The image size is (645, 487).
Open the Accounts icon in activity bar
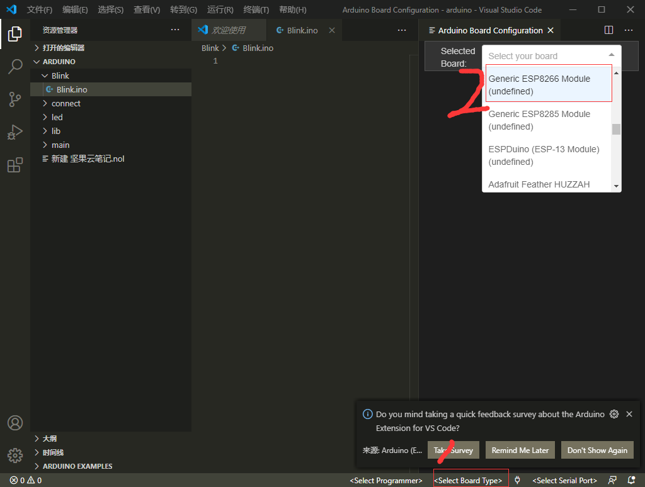15,422
